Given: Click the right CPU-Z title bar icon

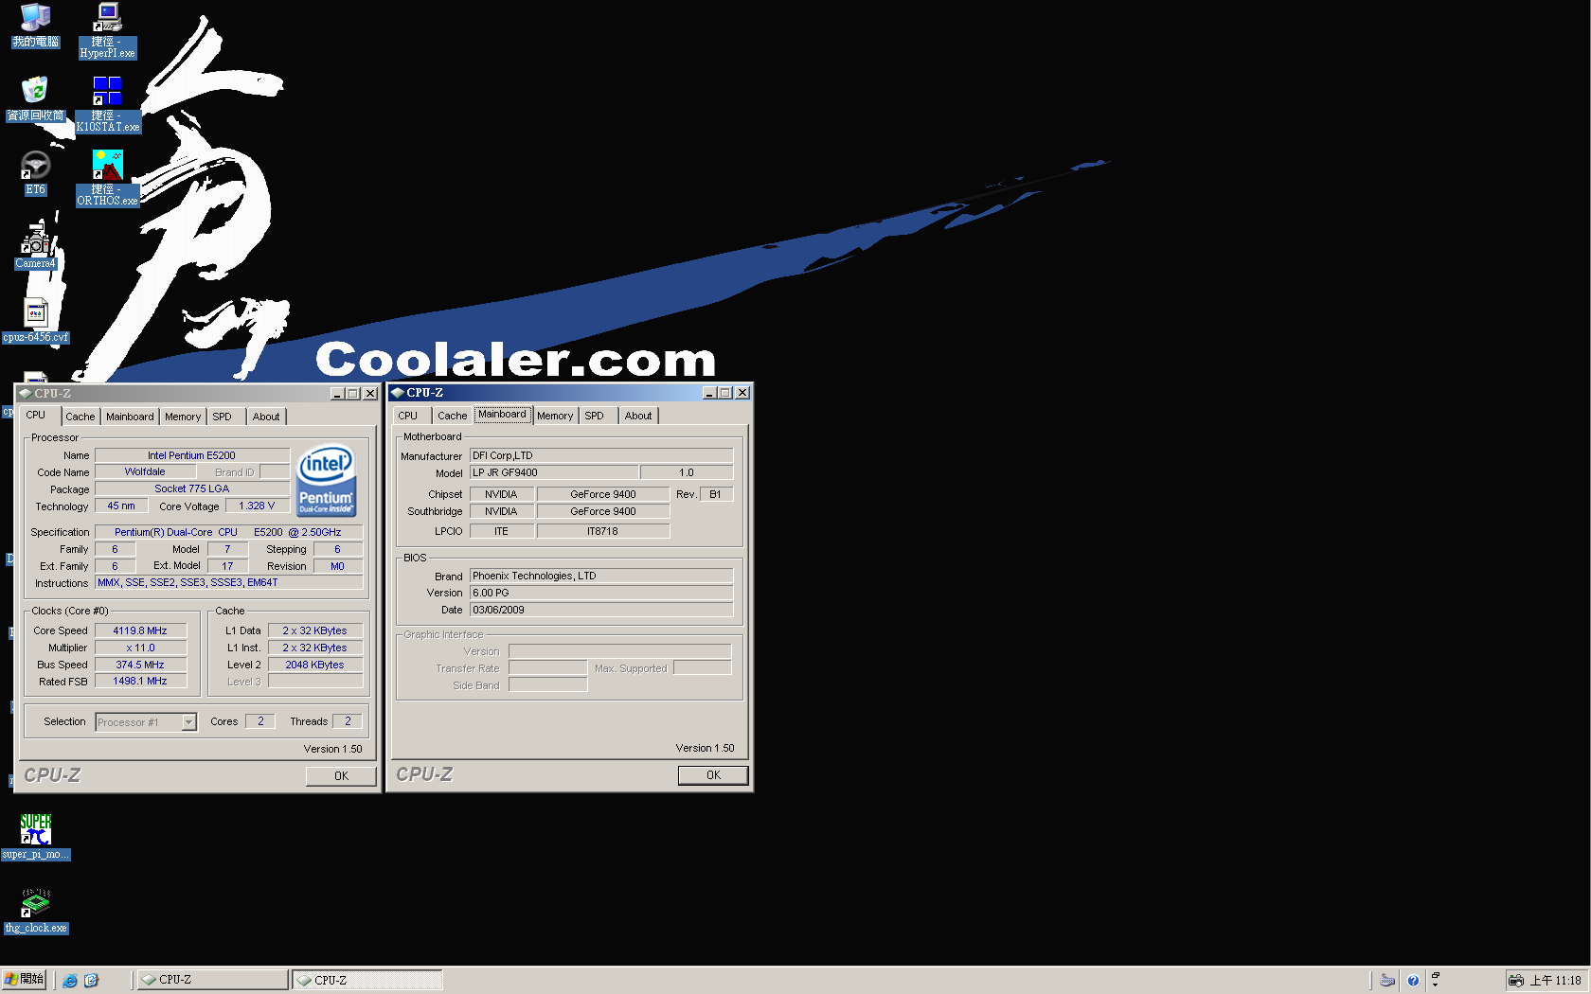Looking at the screenshot, I should (398, 392).
